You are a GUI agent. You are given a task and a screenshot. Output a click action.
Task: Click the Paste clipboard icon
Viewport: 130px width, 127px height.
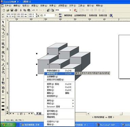[x=29, y=10]
